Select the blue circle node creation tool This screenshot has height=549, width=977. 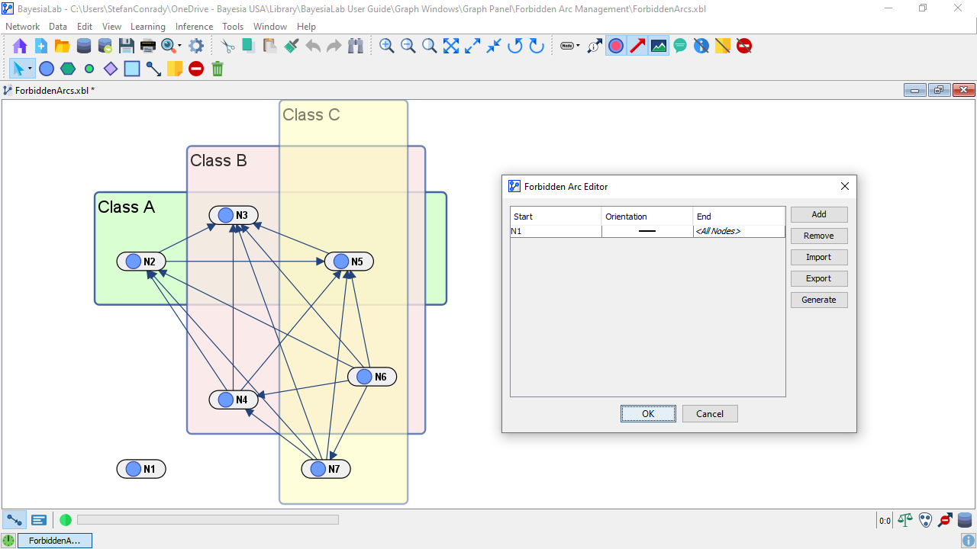(47, 69)
